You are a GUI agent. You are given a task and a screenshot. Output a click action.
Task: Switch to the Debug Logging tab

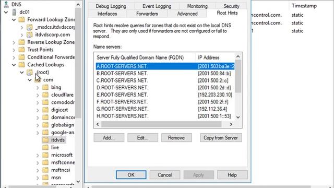tap(111, 6)
